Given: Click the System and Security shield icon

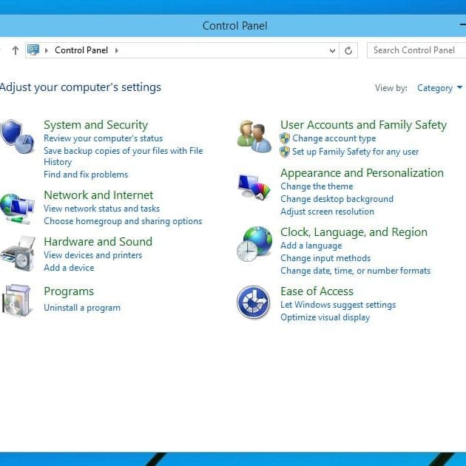Looking at the screenshot, I should 16,136.
